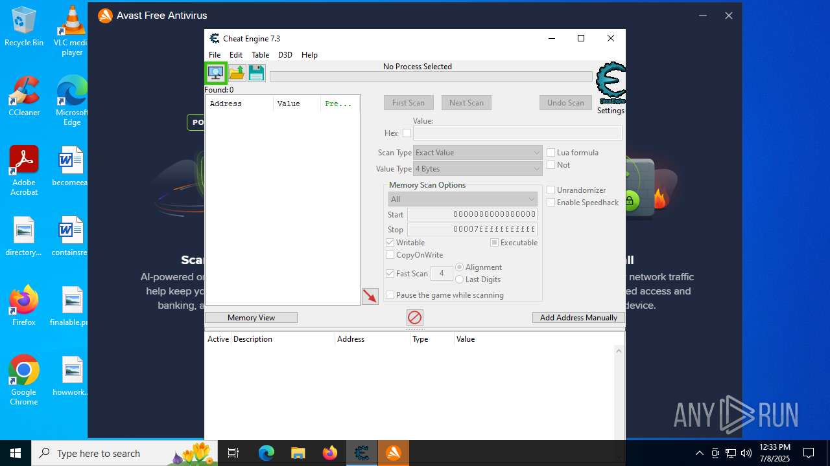The height and width of the screenshot is (466, 830).
Task: Toggle the CopyOnWrite checkbox
Action: 390,255
